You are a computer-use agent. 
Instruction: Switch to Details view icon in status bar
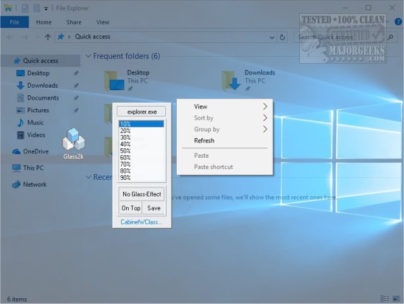(384, 298)
